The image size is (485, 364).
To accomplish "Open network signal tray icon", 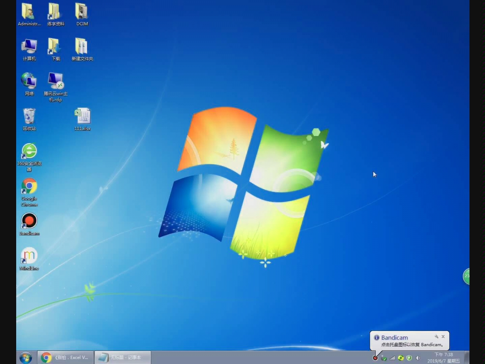I will 392,358.
